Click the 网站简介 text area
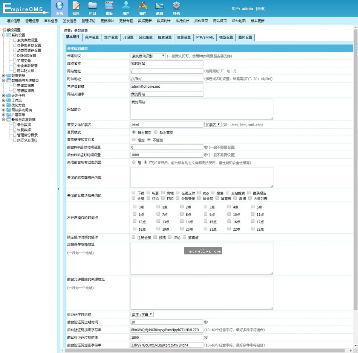Image resolution: width=358 pixels, height=353 pixels. point(202,109)
